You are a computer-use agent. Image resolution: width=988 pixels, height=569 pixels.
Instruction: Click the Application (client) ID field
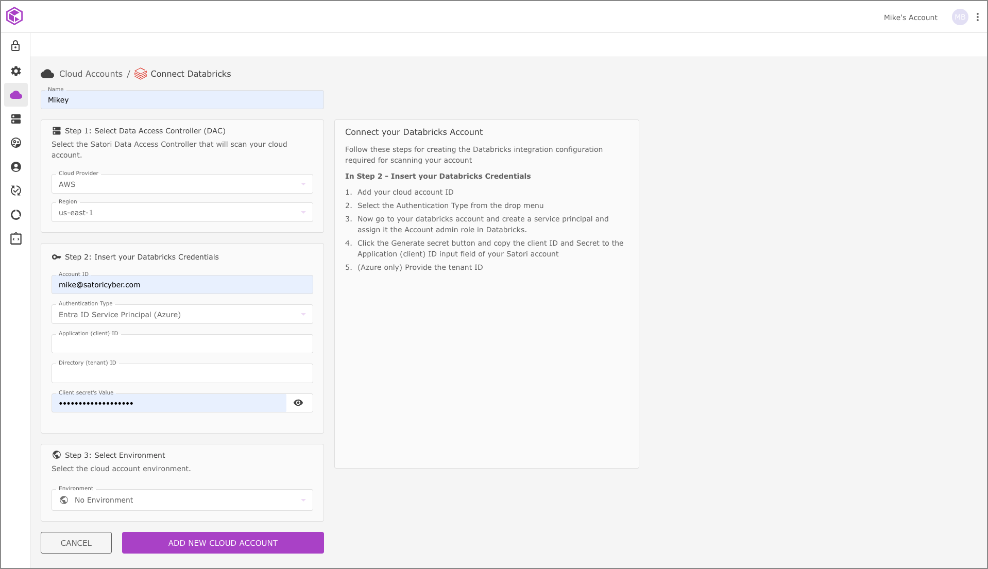click(182, 344)
